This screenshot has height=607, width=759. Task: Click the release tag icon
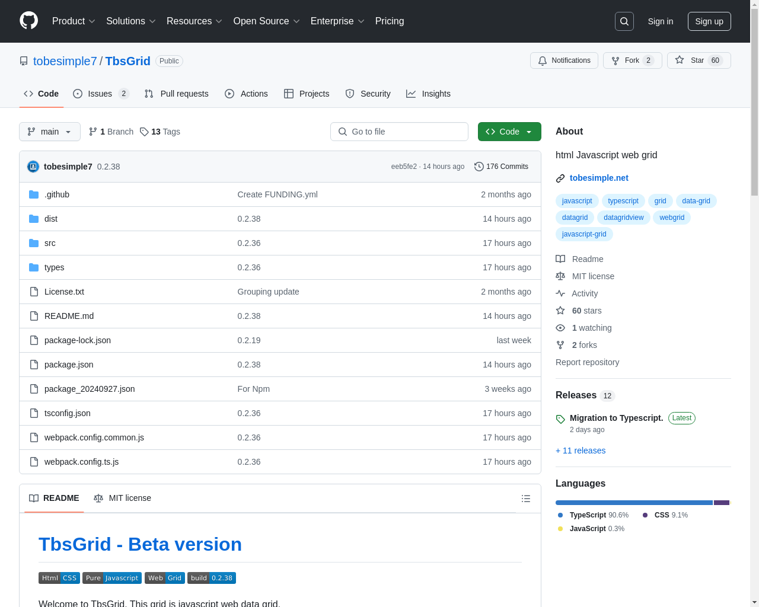point(560,419)
